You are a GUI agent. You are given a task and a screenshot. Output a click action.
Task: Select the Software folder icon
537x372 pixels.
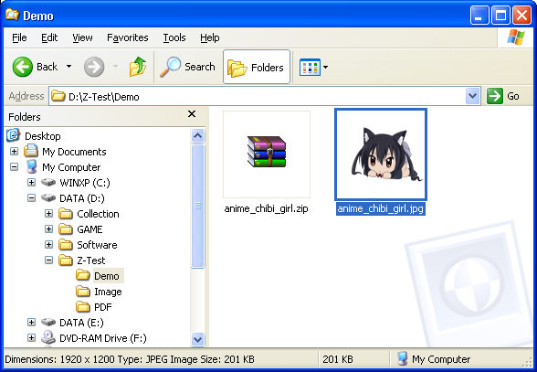click(x=66, y=245)
